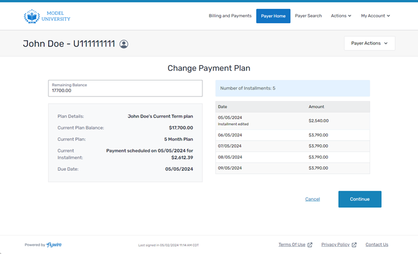This screenshot has height=254, width=418.
Task: Click the 09/05/2024 installment amount
Action: click(x=318, y=168)
